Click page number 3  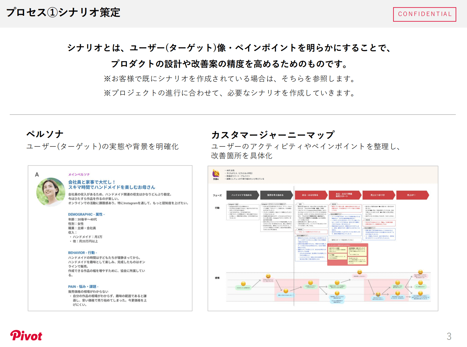tap(449, 336)
